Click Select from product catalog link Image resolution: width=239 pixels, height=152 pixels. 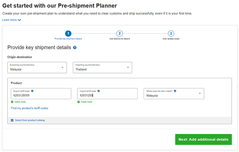coord(30,120)
